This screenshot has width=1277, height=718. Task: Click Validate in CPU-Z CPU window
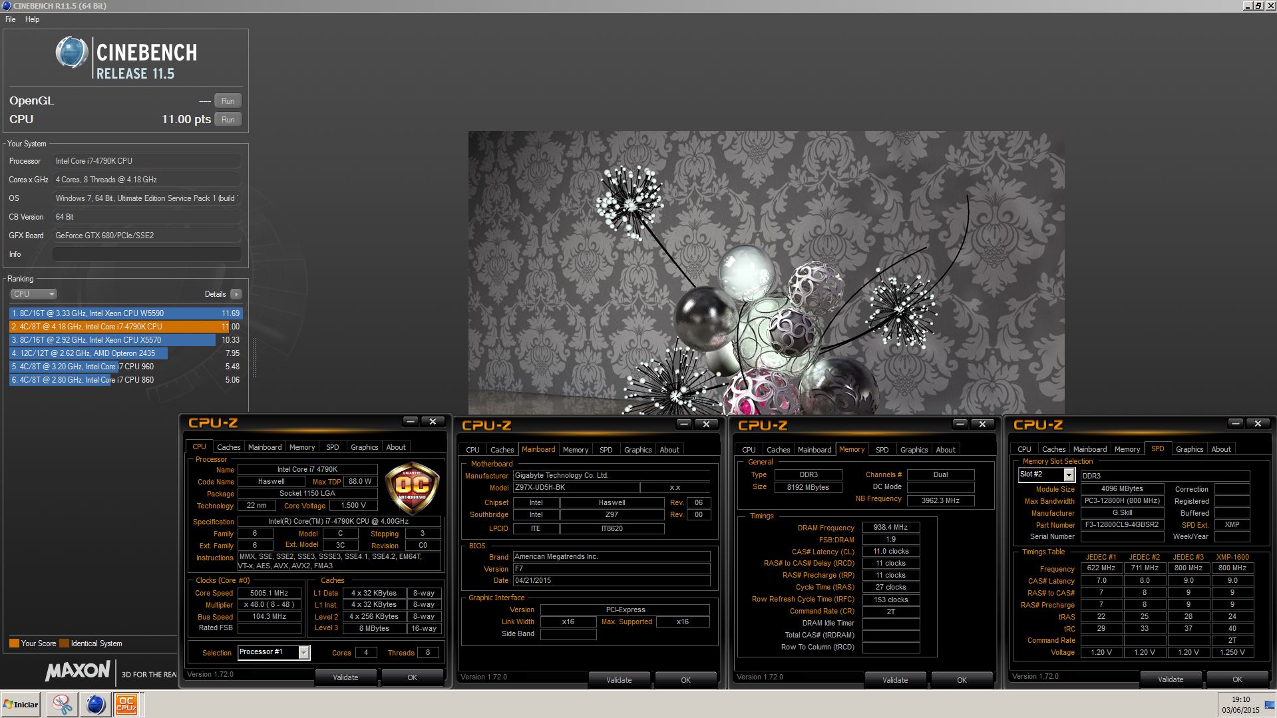345,677
